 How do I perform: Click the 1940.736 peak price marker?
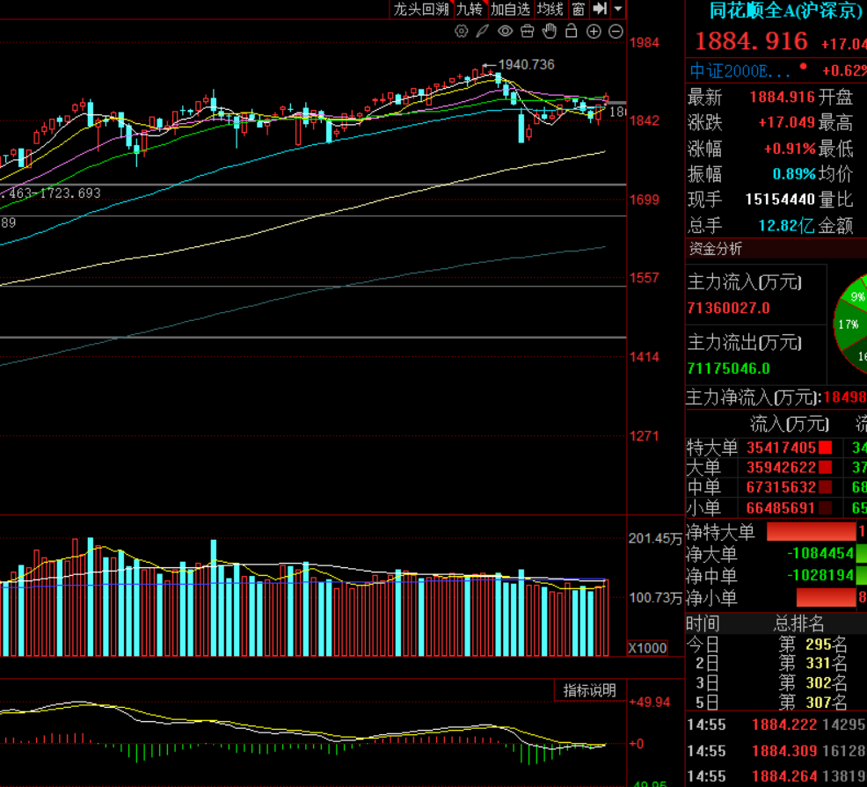point(526,64)
